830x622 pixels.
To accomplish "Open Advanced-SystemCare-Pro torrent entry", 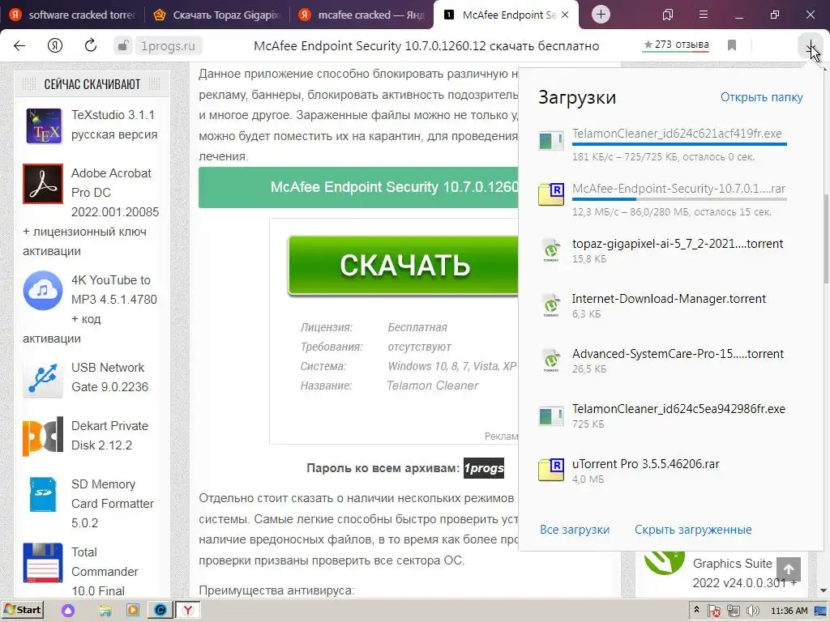I will click(671, 360).
